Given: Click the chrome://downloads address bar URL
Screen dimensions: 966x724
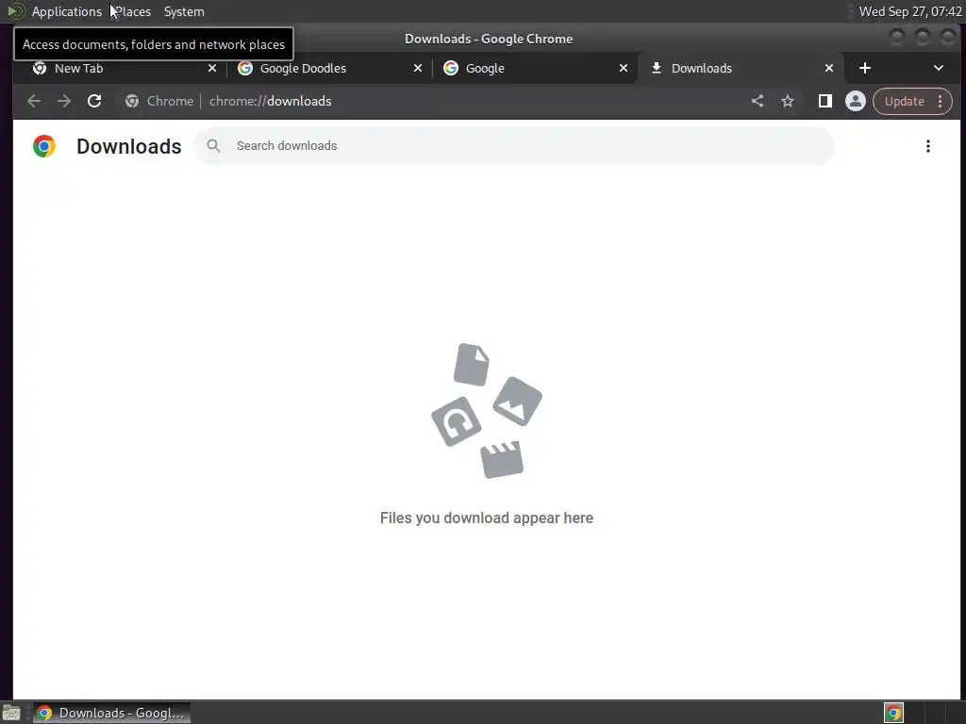Looking at the screenshot, I should (x=270, y=101).
